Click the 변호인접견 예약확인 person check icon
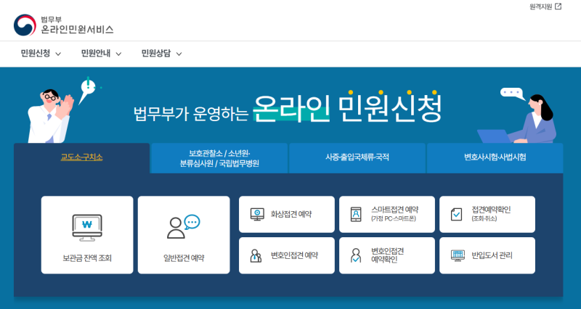Screen dimensions: 581x309 (356, 255)
